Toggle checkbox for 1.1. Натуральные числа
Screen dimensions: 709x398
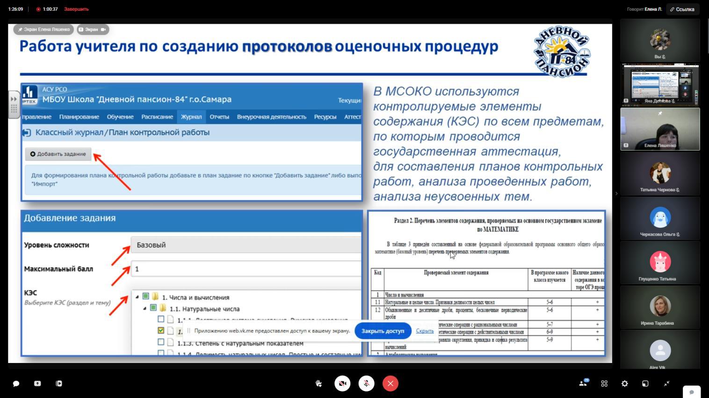[x=153, y=308]
